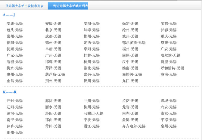Screen dimensions: 202x140
Task: Open the 拉萨-无锡 route link
Action: click(130, 101)
